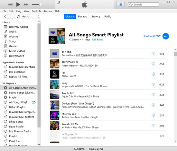Screen dimensions: 177x151
Task: Download the song Per by ADYA
Action: pyautogui.click(x=153, y=74)
